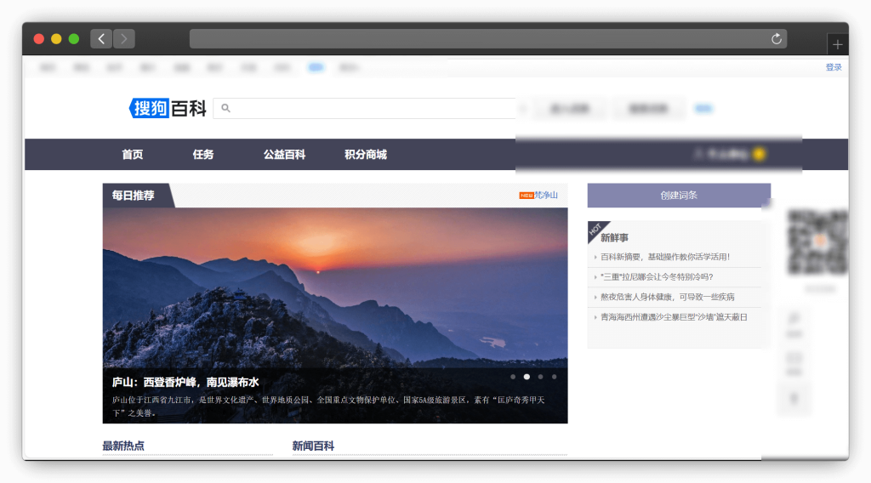Click the 每日推荐 section header
The image size is (871, 483).
click(134, 196)
